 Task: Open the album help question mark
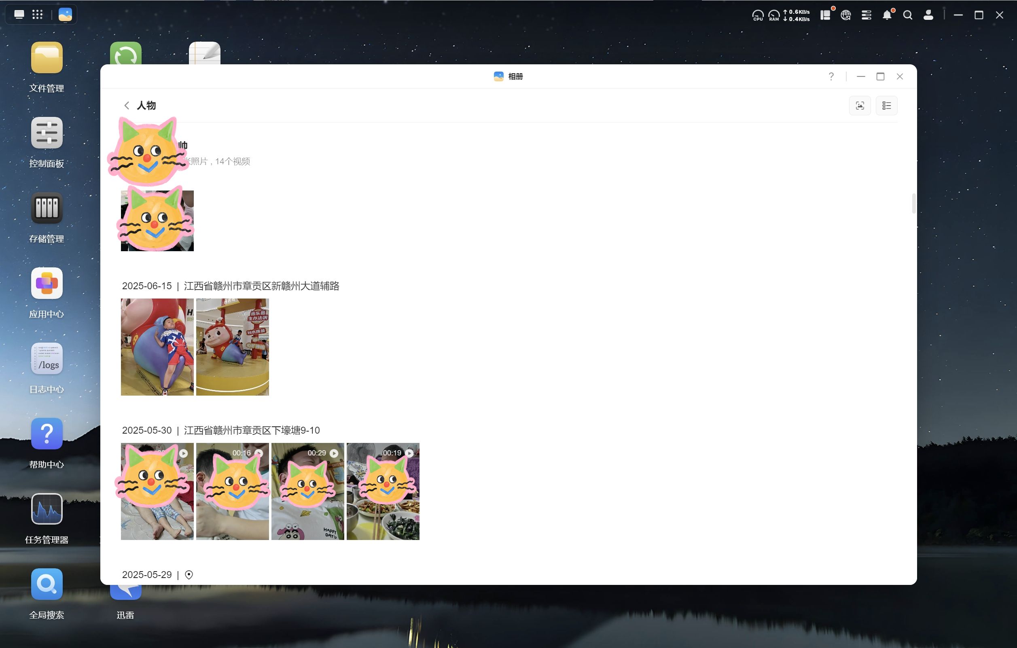pyautogui.click(x=831, y=76)
